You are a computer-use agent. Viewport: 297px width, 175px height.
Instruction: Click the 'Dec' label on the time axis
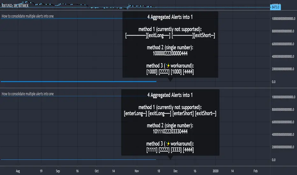(x=175, y=171)
